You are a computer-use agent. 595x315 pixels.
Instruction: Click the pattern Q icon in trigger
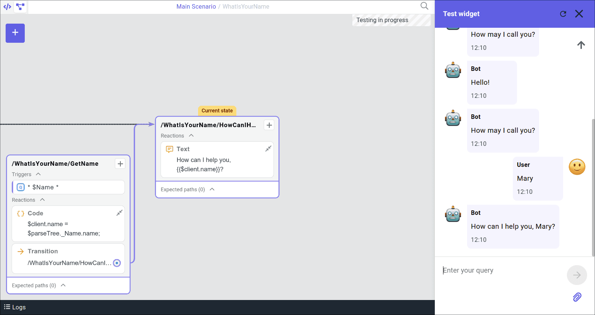pos(21,187)
